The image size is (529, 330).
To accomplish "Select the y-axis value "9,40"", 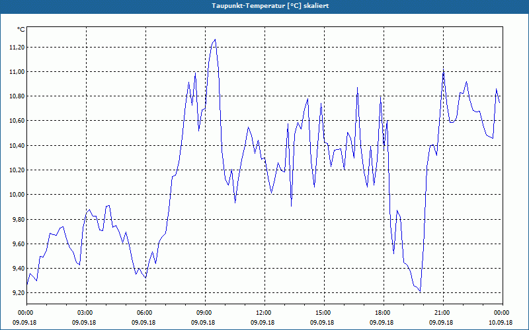I will 19,269.
